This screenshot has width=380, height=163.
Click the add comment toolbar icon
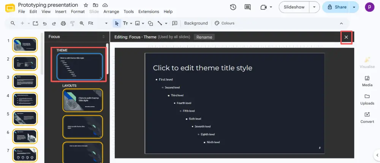175,23
